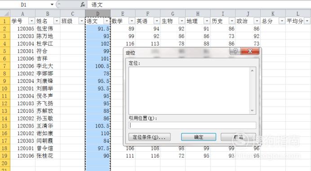Click the 定位条件(S)... button
This screenshot has width=311, height=171.
click(x=150, y=137)
